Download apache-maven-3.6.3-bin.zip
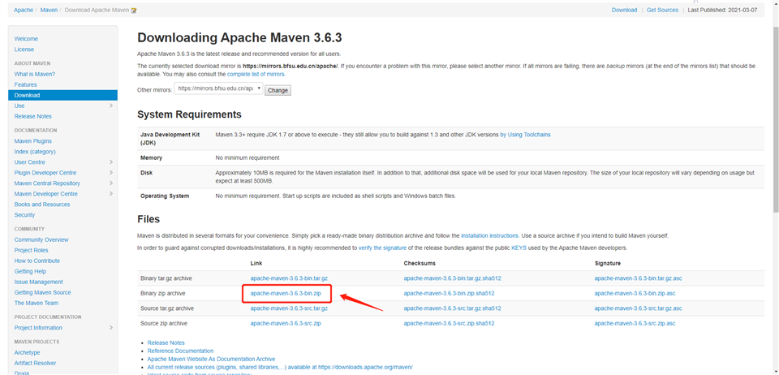 (x=286, y=294)
